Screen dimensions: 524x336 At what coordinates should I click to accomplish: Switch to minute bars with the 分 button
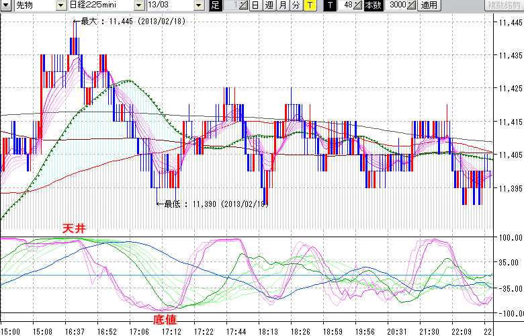point(296,5)
